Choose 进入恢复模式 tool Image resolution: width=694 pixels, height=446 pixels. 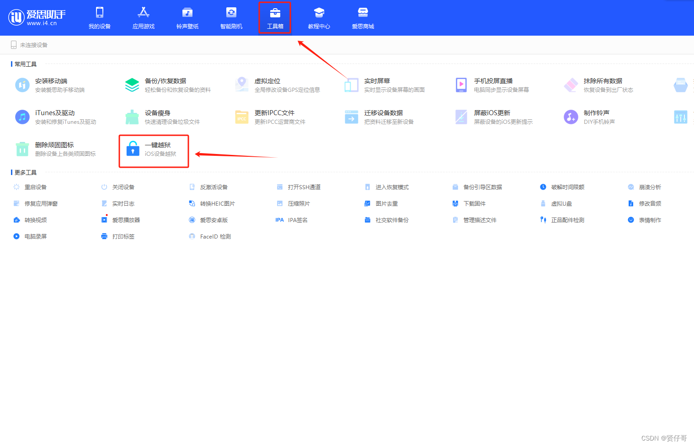[x=387, y=187]
